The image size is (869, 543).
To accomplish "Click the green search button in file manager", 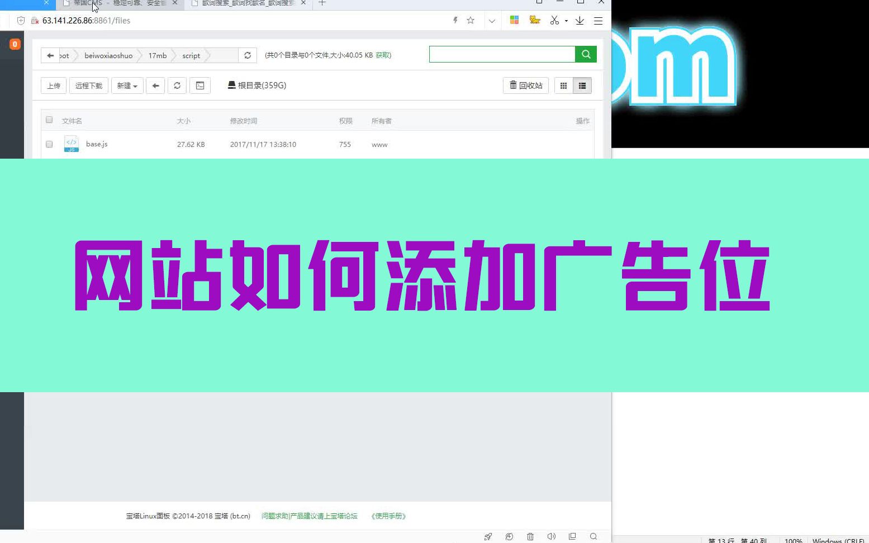I will 586,54.
